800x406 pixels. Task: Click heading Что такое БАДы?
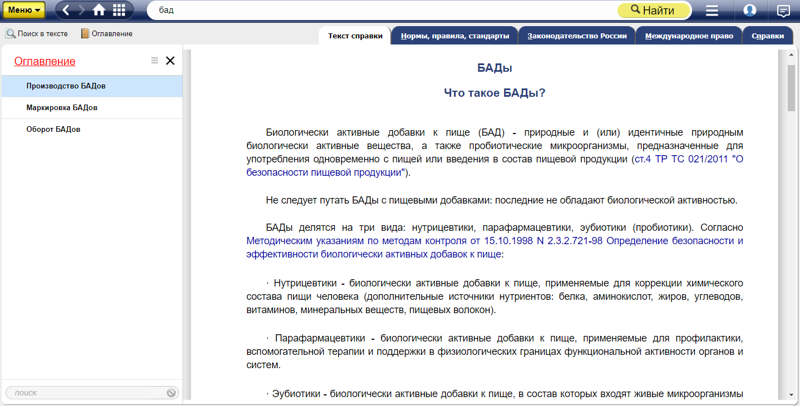pyautogui.click(x=495, y=93)
